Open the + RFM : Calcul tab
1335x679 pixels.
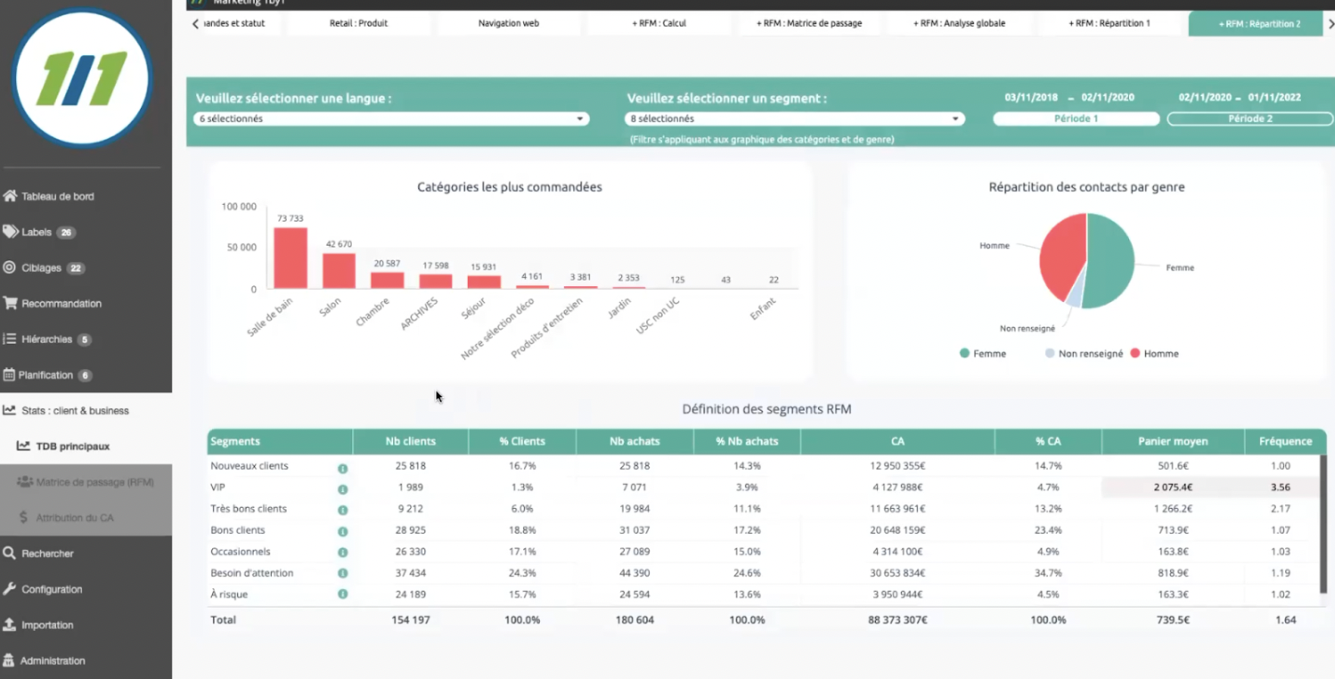pyautogui.click(x=659, y=23)
